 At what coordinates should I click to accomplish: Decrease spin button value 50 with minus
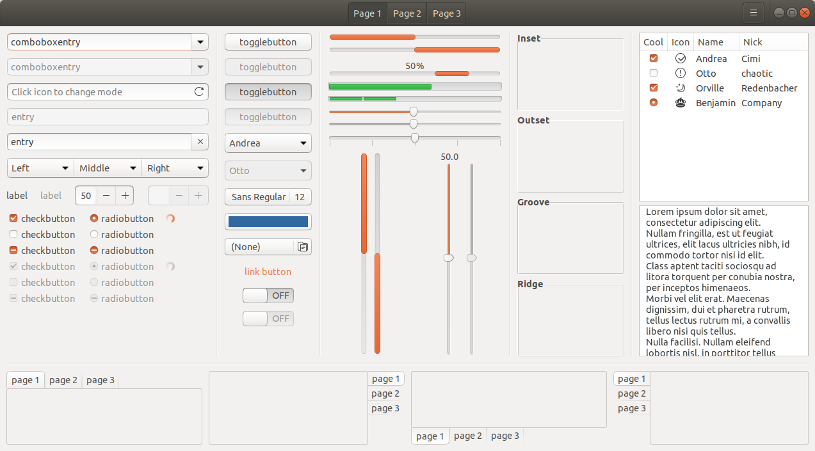(x=106, y=195)
